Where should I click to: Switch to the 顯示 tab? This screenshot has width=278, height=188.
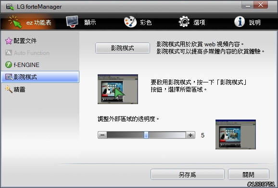click(81, 22)
